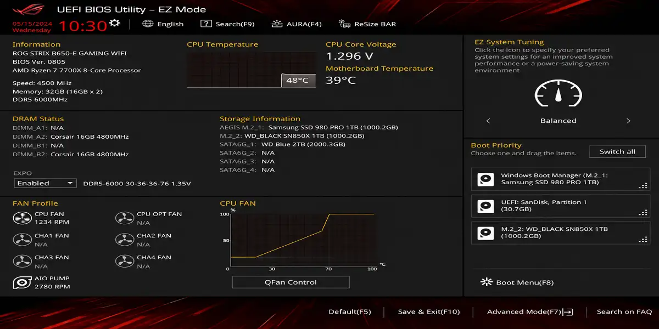Screen dimensions: 659x329
Task: Toggle ReSize BAR icon
Action: click(x=345, y=24)
